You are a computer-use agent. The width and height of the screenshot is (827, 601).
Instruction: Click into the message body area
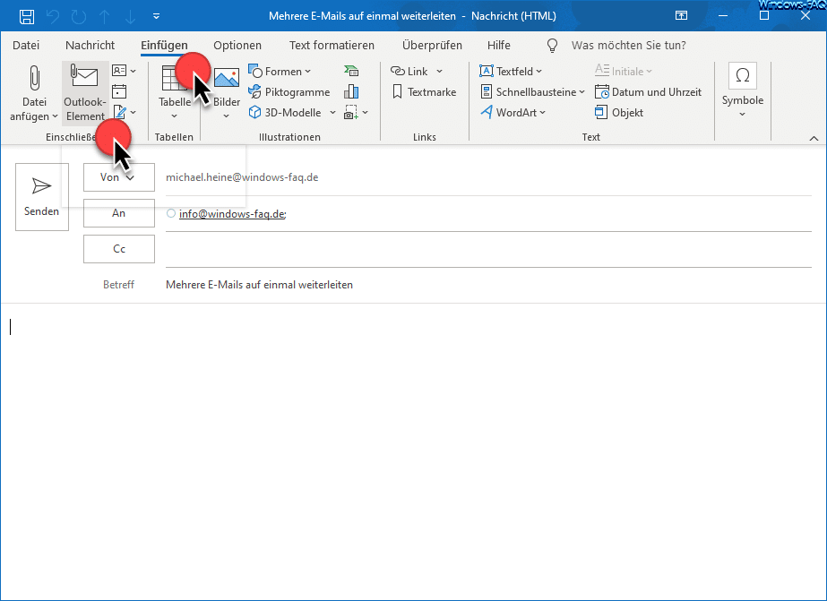(414, 451)
